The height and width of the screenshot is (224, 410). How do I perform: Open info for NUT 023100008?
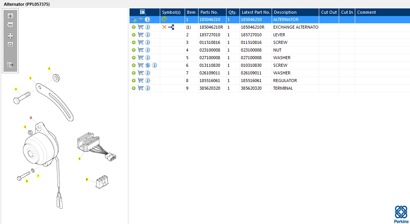point(148,50)
